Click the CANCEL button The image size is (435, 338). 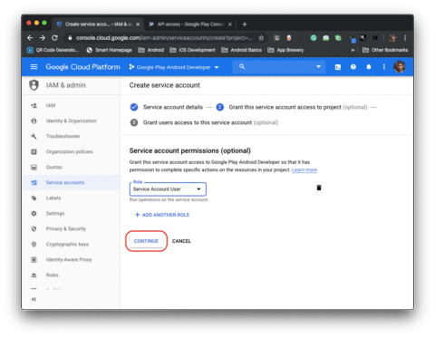pyautogui.click(x=181, y=241)
